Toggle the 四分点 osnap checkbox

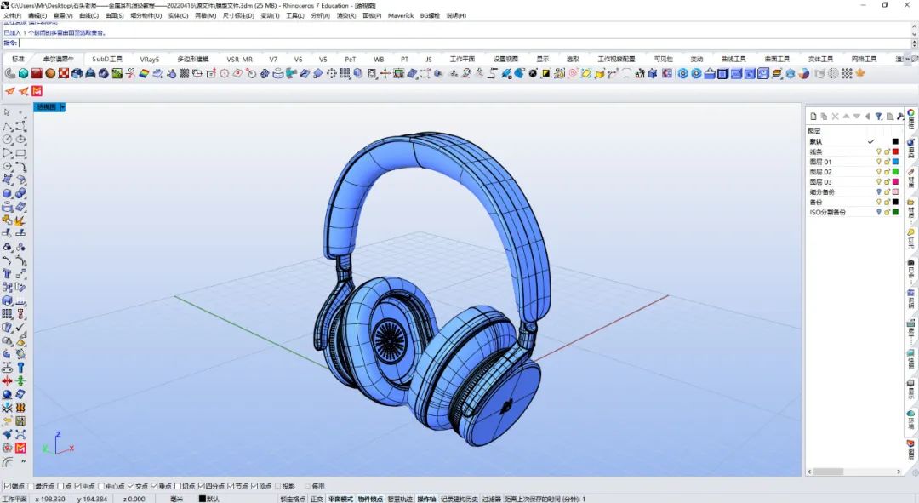(x=201, y=486)
